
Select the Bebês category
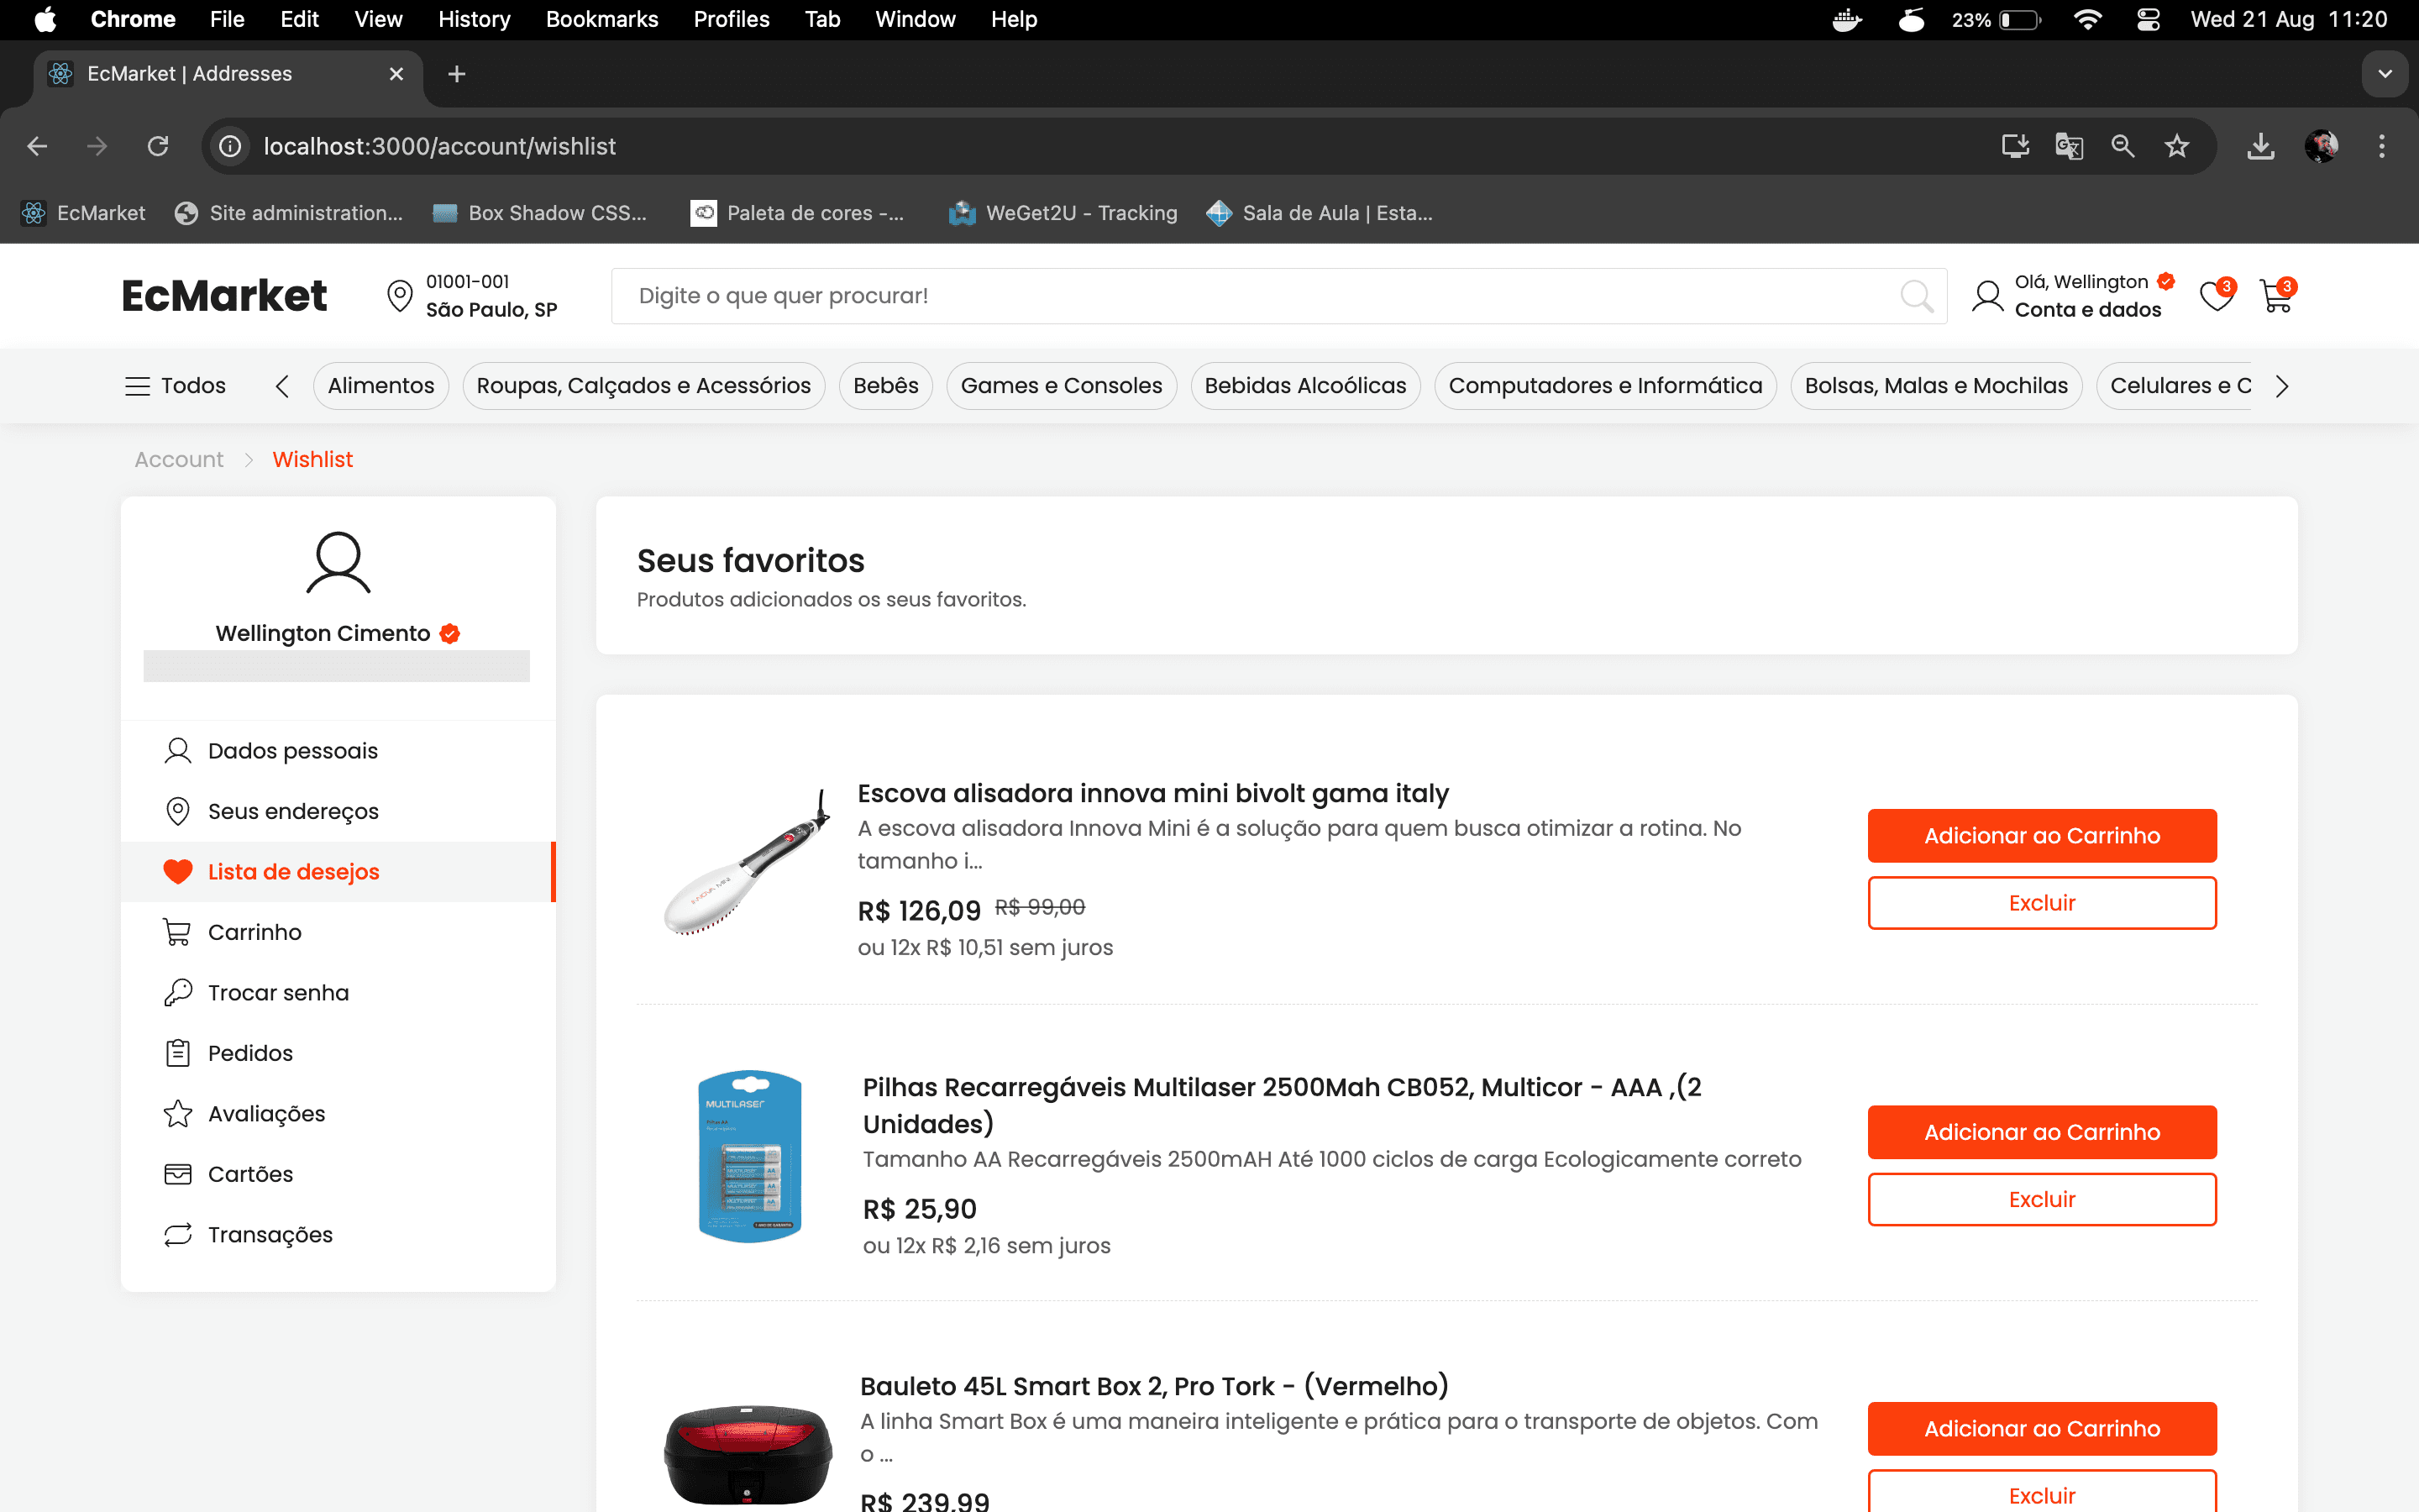[885, 386]
